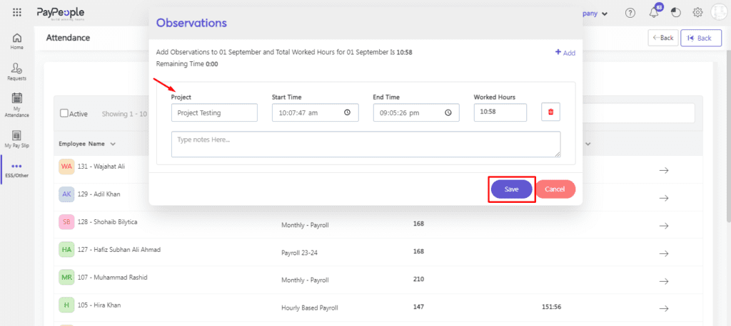Go to Home in sidebar
This screenshot has height=326, width=731.
[17, 41]
